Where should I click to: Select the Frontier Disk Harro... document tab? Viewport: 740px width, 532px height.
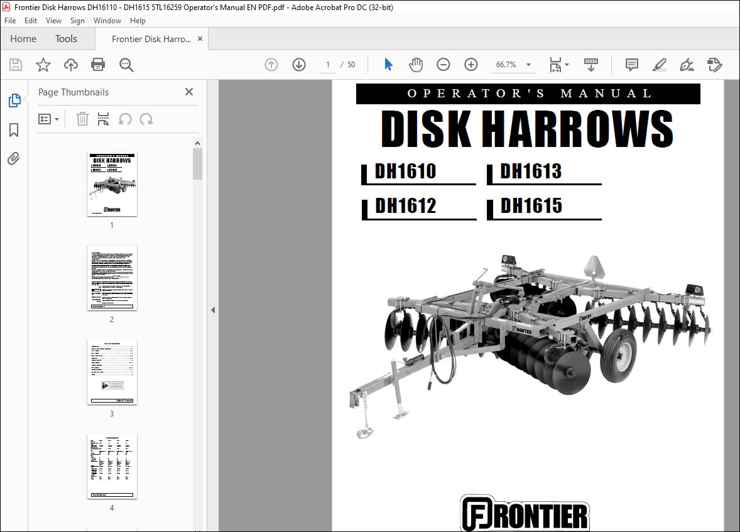coord(151,39)
